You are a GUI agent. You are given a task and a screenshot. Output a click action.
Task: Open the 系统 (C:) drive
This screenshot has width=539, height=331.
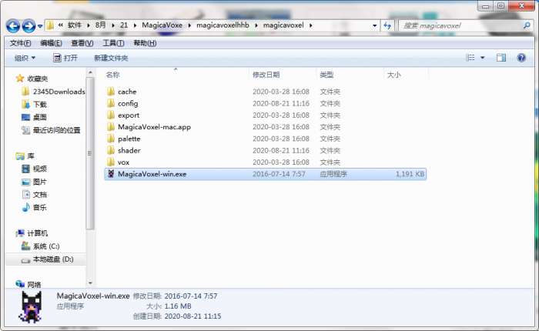click(46, 246)
